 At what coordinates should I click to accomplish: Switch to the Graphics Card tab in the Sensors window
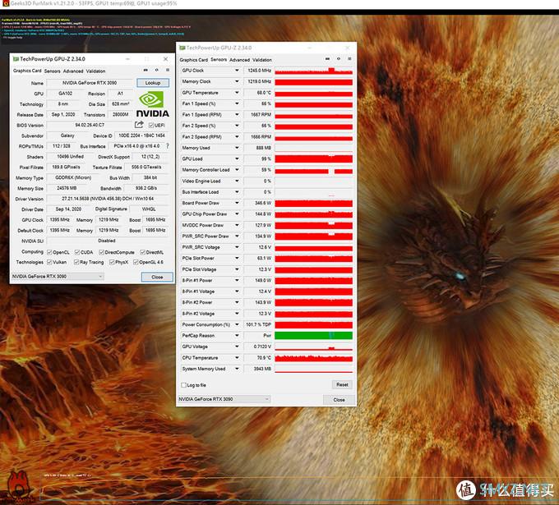coord(193,60)
